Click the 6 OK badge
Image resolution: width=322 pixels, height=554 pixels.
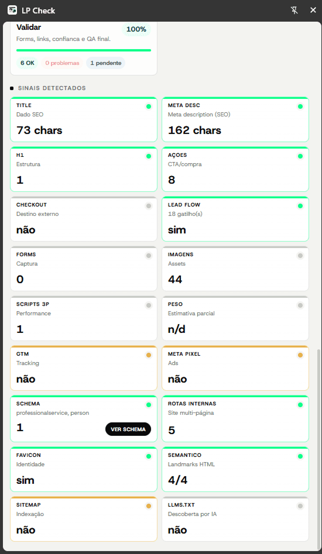[x=28, y=63]
